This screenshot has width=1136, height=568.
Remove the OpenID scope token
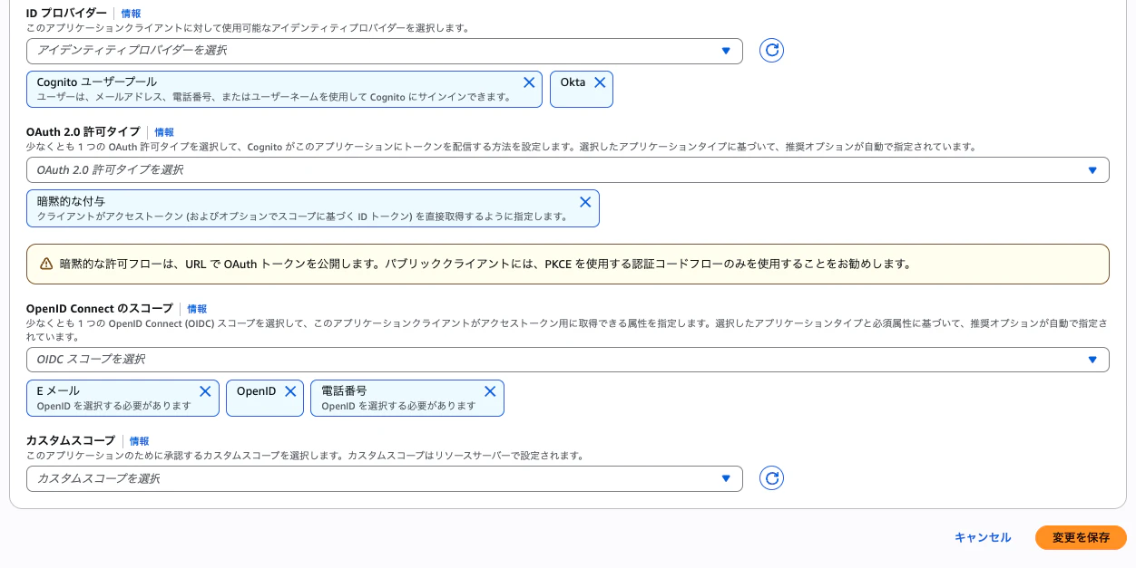pos(290,391)
